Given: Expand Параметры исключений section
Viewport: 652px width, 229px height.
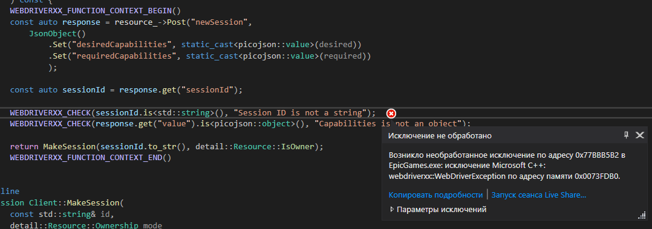Looking at the screenshot, I should pos(438,210).
